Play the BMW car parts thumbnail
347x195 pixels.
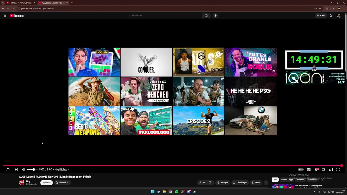click(251, 121)
